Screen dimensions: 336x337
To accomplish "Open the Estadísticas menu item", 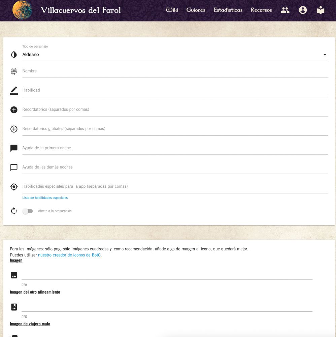I will tap(228, 10).
